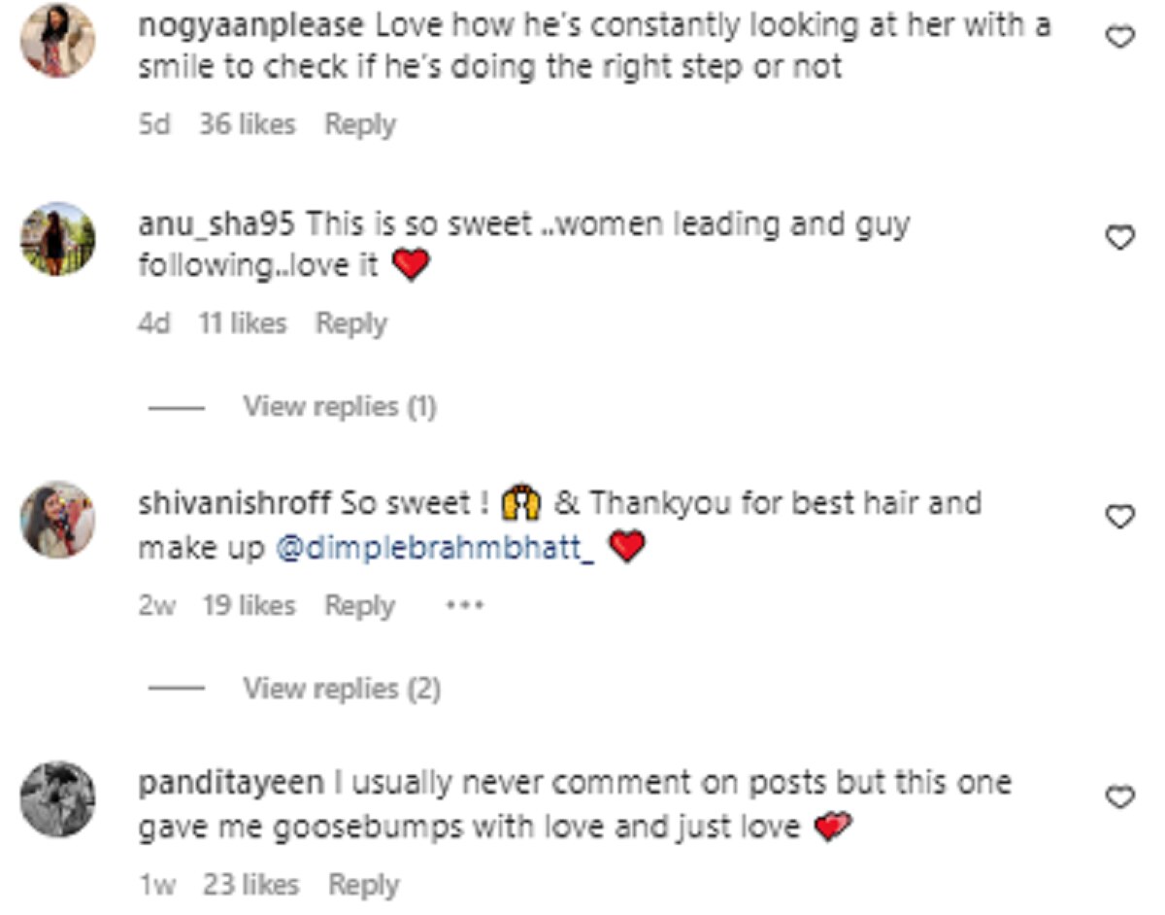The image size is (1165, 915).
Task: Like the nogyaanplease comment with heart icon
Action: 1121,38
